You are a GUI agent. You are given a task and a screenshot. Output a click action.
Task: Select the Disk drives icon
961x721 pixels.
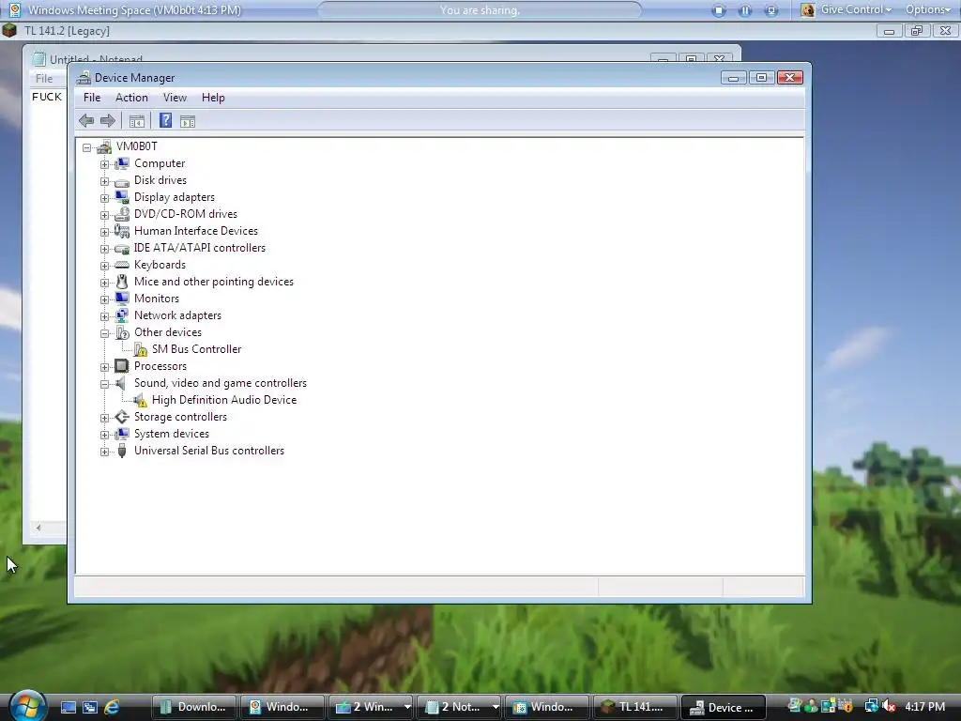[122, 181]
